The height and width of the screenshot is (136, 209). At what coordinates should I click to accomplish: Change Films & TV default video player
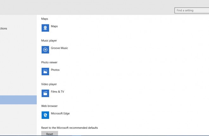pyautogui.click(x=57, y=92)
